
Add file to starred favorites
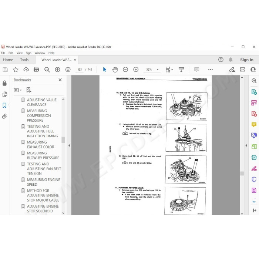point(16,70)
